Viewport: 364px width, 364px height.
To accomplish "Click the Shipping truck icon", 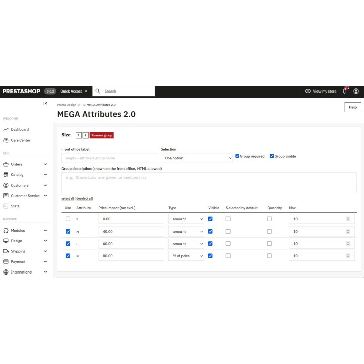I will pyautogui.click(x=6, y=251).
